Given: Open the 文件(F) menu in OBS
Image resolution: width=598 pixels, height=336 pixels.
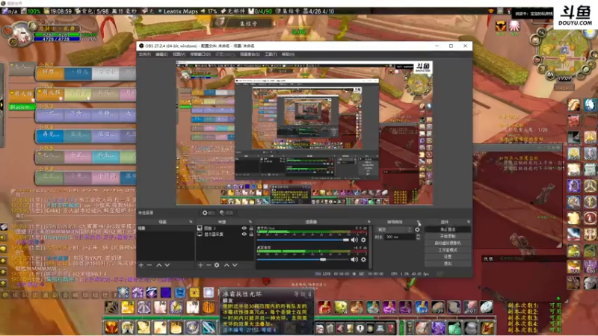Looking at the screenshot, I should click(x=144, y=55).
